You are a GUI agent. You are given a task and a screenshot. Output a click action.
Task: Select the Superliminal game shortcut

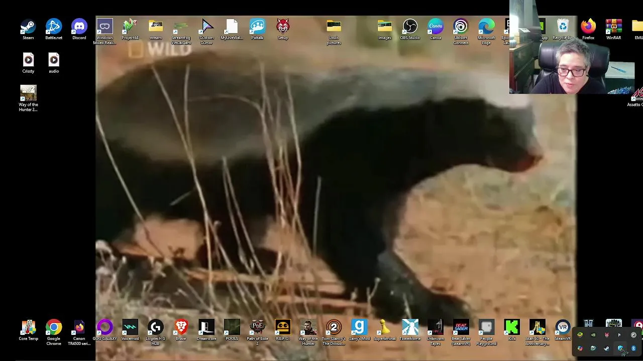[x=384, y=330]
